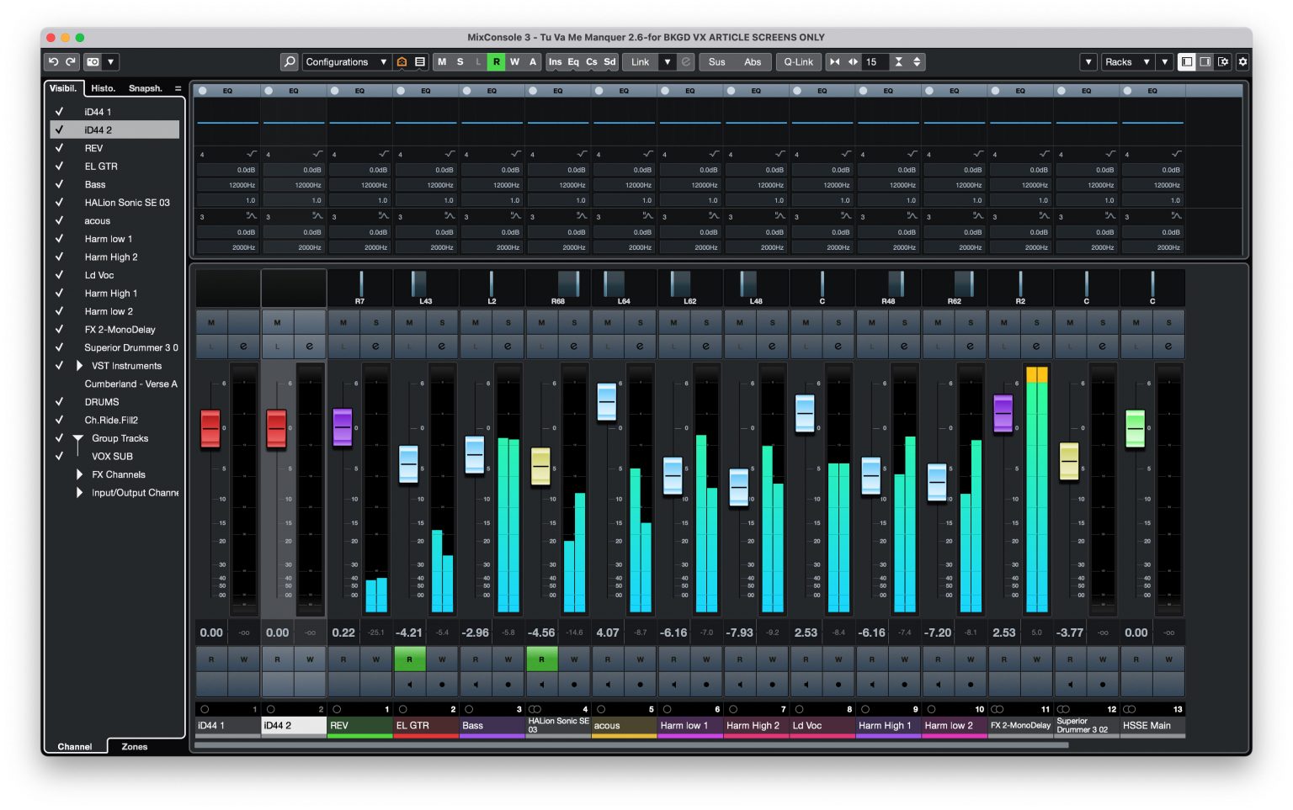
Task: Switch to the Snapsh. tab
Action: (145, 87)
